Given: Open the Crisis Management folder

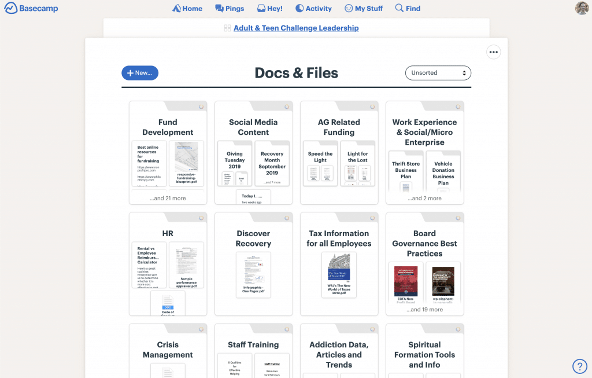Looking at the screenshot, I should [x=168, y=349].
